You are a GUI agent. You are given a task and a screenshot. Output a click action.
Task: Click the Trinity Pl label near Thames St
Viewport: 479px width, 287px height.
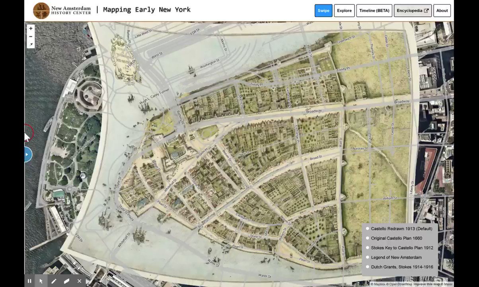coord(343,70)
